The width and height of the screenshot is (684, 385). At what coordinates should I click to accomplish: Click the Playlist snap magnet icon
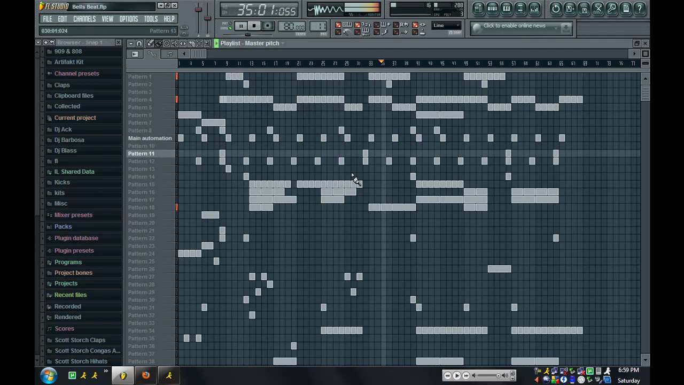click(x=139, y=43)
